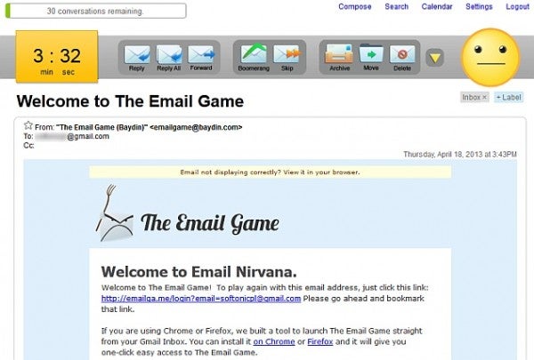The width and height of the screenshot is (534, 360).
Task: Expand the yellow down-arrow more actions button
Action: [435, 58]
